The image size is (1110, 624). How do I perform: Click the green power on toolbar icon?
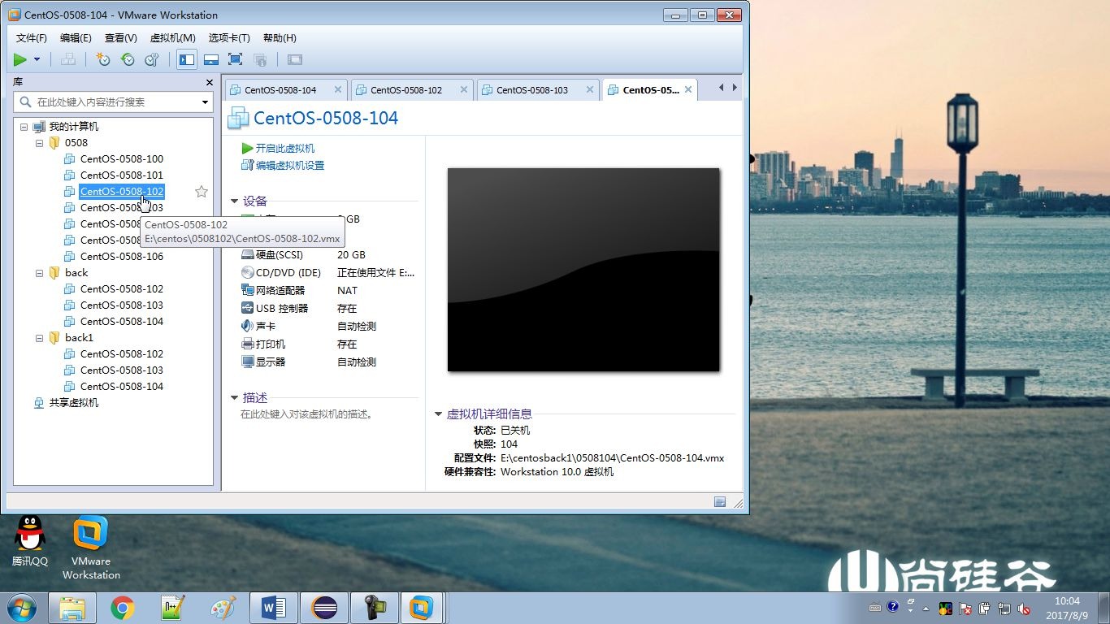click(x=20, y=59)
